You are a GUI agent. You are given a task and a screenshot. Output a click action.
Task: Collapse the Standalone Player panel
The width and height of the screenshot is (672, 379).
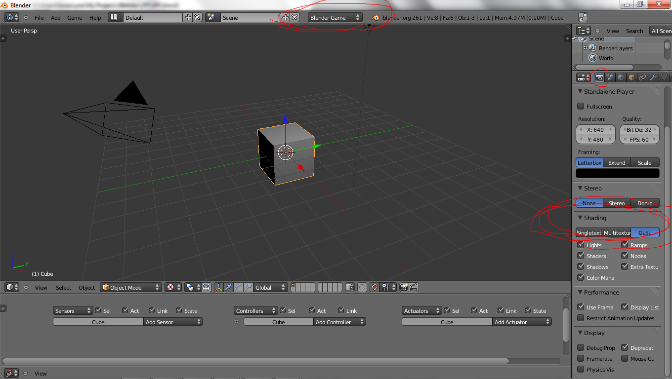[580, 92]
